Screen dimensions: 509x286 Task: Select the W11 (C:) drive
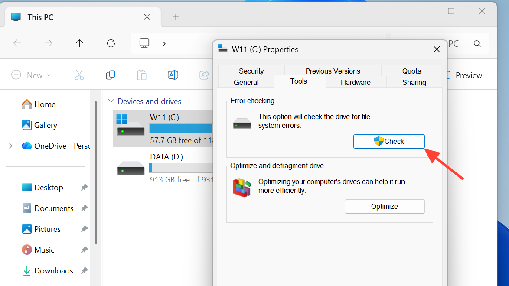click(163, 129)
